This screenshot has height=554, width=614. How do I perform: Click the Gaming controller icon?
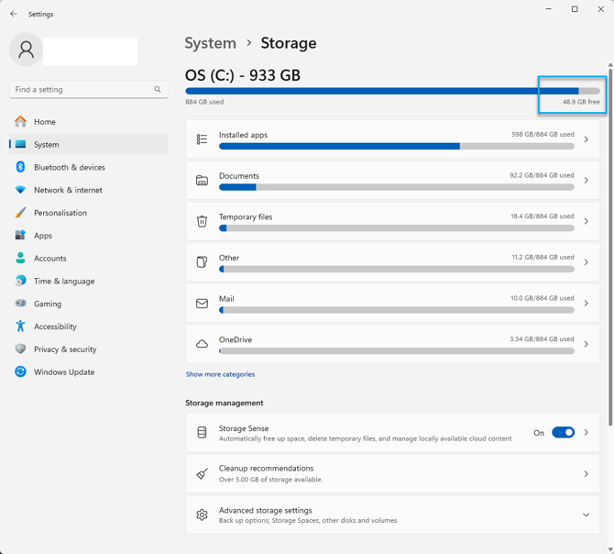point(20,304)
